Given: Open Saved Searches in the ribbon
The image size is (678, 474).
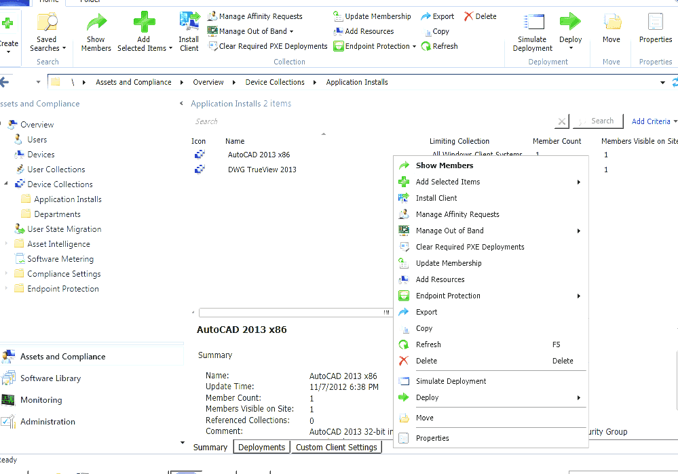Looking at the screenshot, I should tap(47, 33).
